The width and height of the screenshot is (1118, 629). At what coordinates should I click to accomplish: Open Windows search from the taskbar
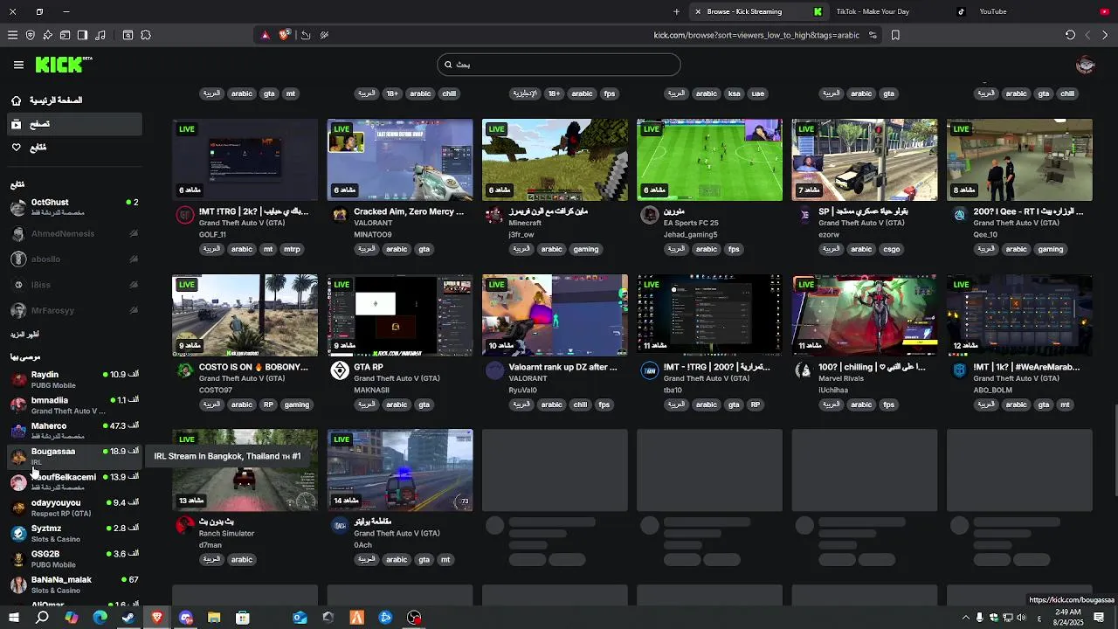42,618
